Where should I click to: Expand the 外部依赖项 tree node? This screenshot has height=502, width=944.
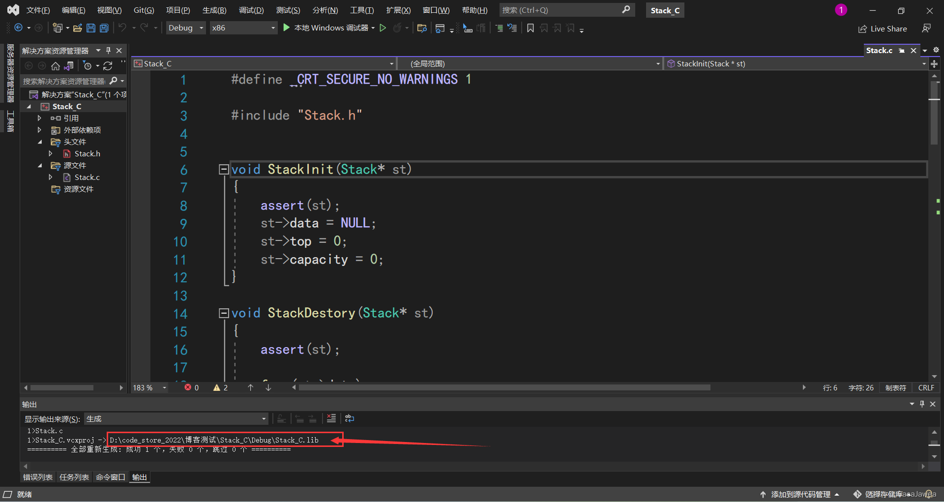pyautogui.click(x=39, y=130)
